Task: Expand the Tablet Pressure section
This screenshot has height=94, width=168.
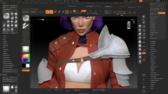Action: 7,59
